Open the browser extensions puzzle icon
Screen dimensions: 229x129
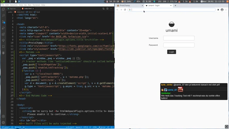(x=218, y=10)
